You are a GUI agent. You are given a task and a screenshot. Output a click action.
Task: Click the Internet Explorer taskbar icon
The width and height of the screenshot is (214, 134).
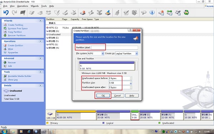(x=29, y=131)
